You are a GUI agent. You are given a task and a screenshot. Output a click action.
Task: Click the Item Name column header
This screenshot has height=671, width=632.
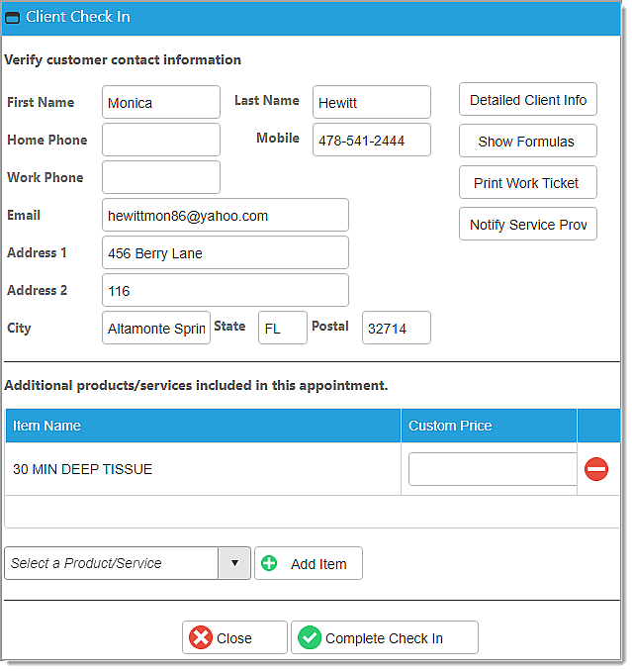(x=203, y=426)
